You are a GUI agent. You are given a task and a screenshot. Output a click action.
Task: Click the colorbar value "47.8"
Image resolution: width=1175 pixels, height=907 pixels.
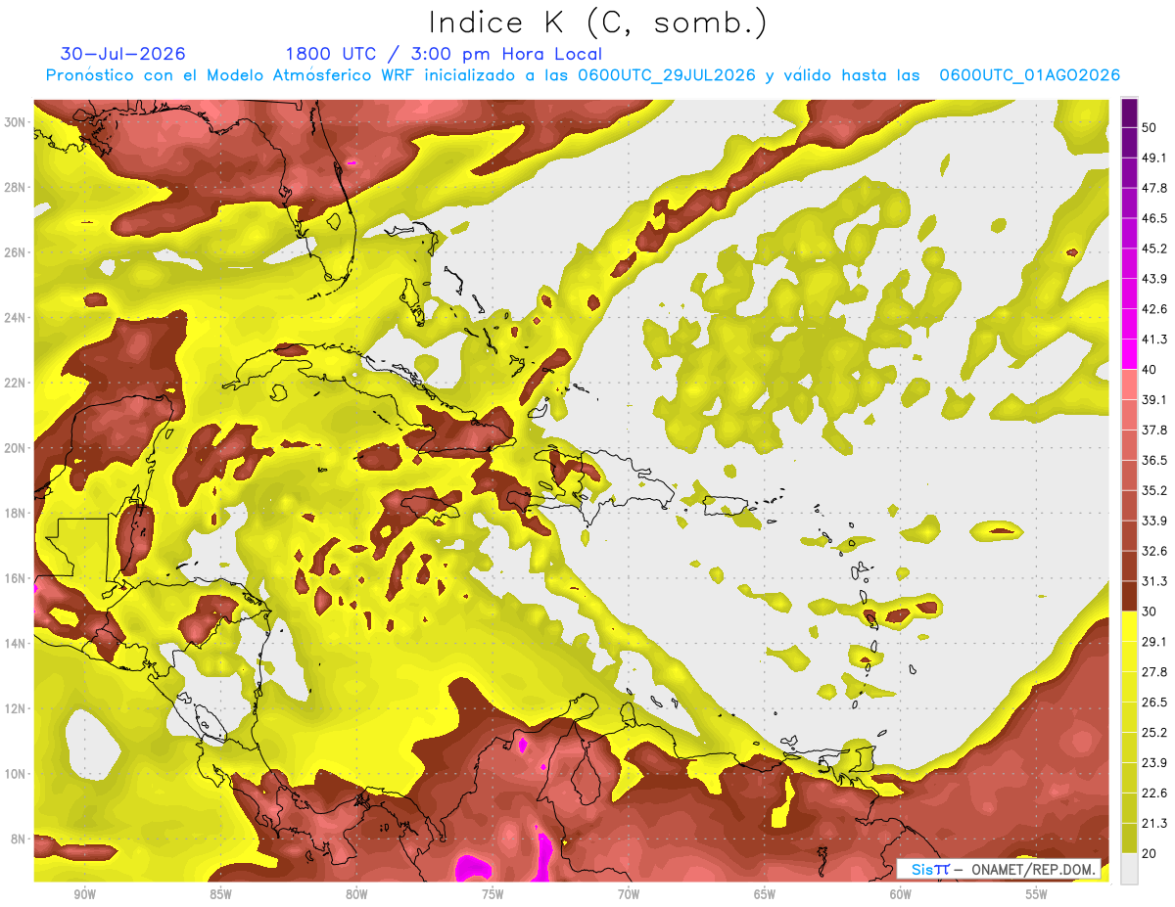click(1154, 188)
